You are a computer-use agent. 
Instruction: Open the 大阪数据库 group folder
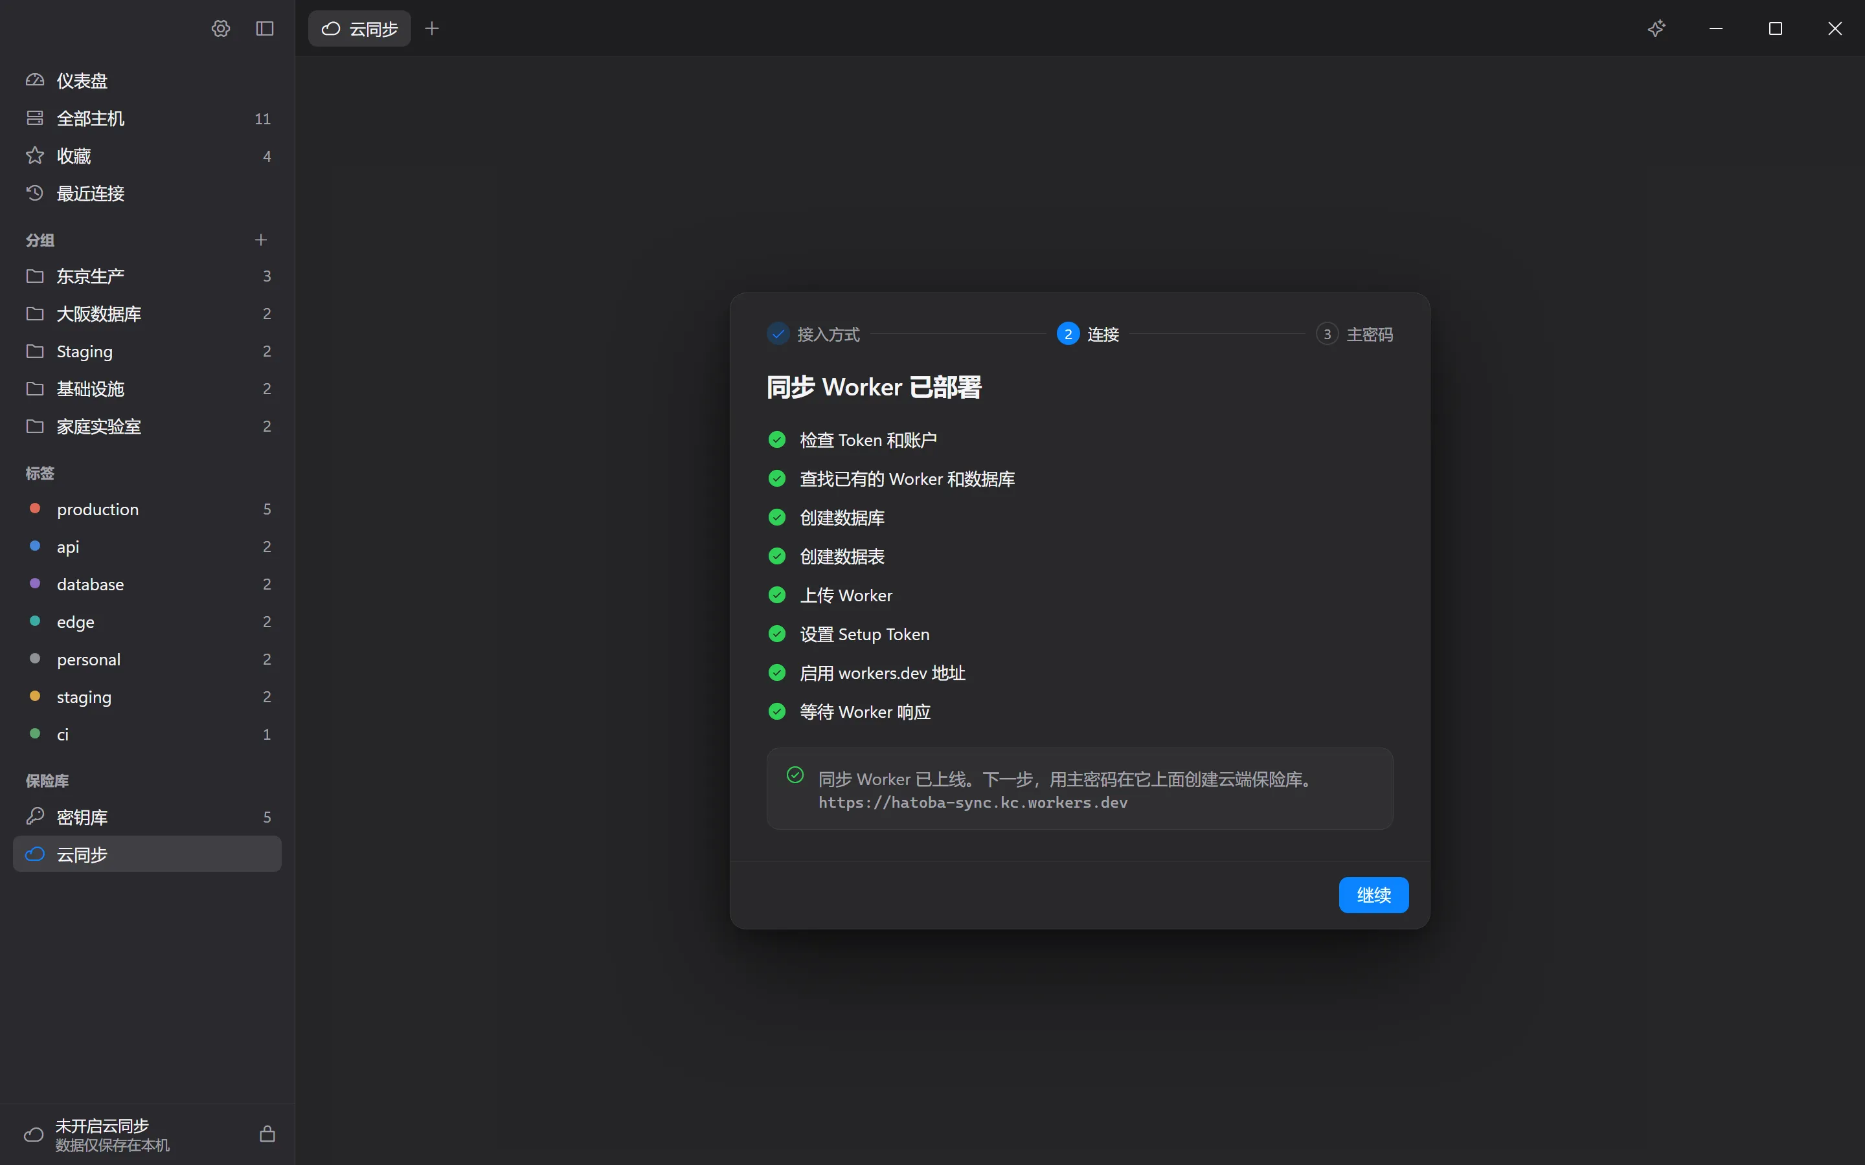147,314
